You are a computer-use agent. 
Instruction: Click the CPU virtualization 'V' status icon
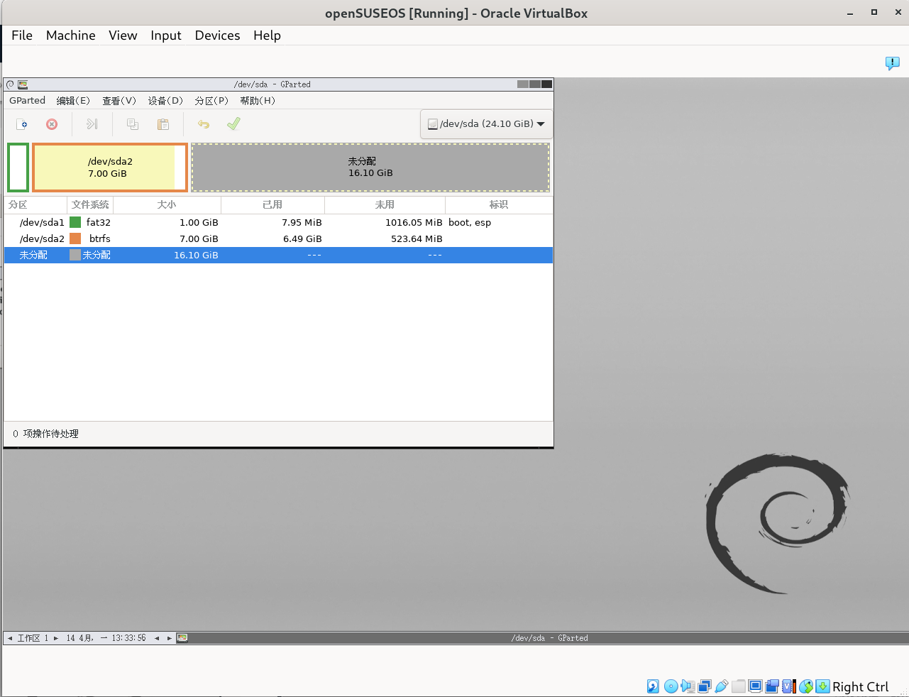click(x=789, y=686)
